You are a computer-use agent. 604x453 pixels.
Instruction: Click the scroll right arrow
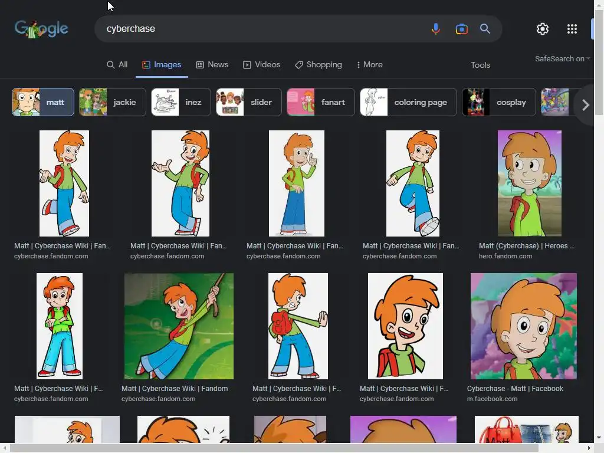click(x=589, y=448)
